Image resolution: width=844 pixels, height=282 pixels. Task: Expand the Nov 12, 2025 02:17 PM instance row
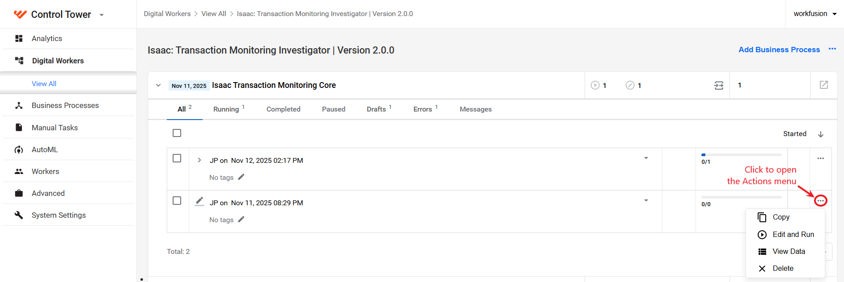(199, 160)
